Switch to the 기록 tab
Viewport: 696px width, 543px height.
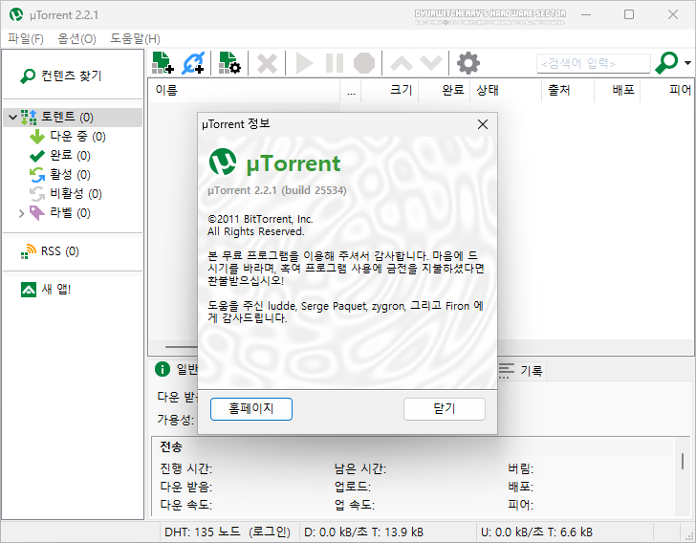click(x=520, y=370)
